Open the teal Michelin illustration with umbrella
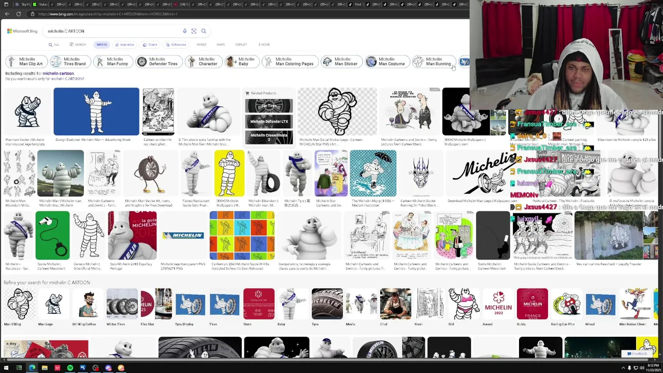 click(373, 174)
